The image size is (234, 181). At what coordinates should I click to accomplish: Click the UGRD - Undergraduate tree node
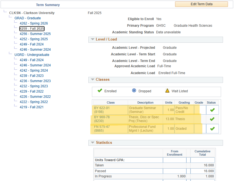click(32, 55)
